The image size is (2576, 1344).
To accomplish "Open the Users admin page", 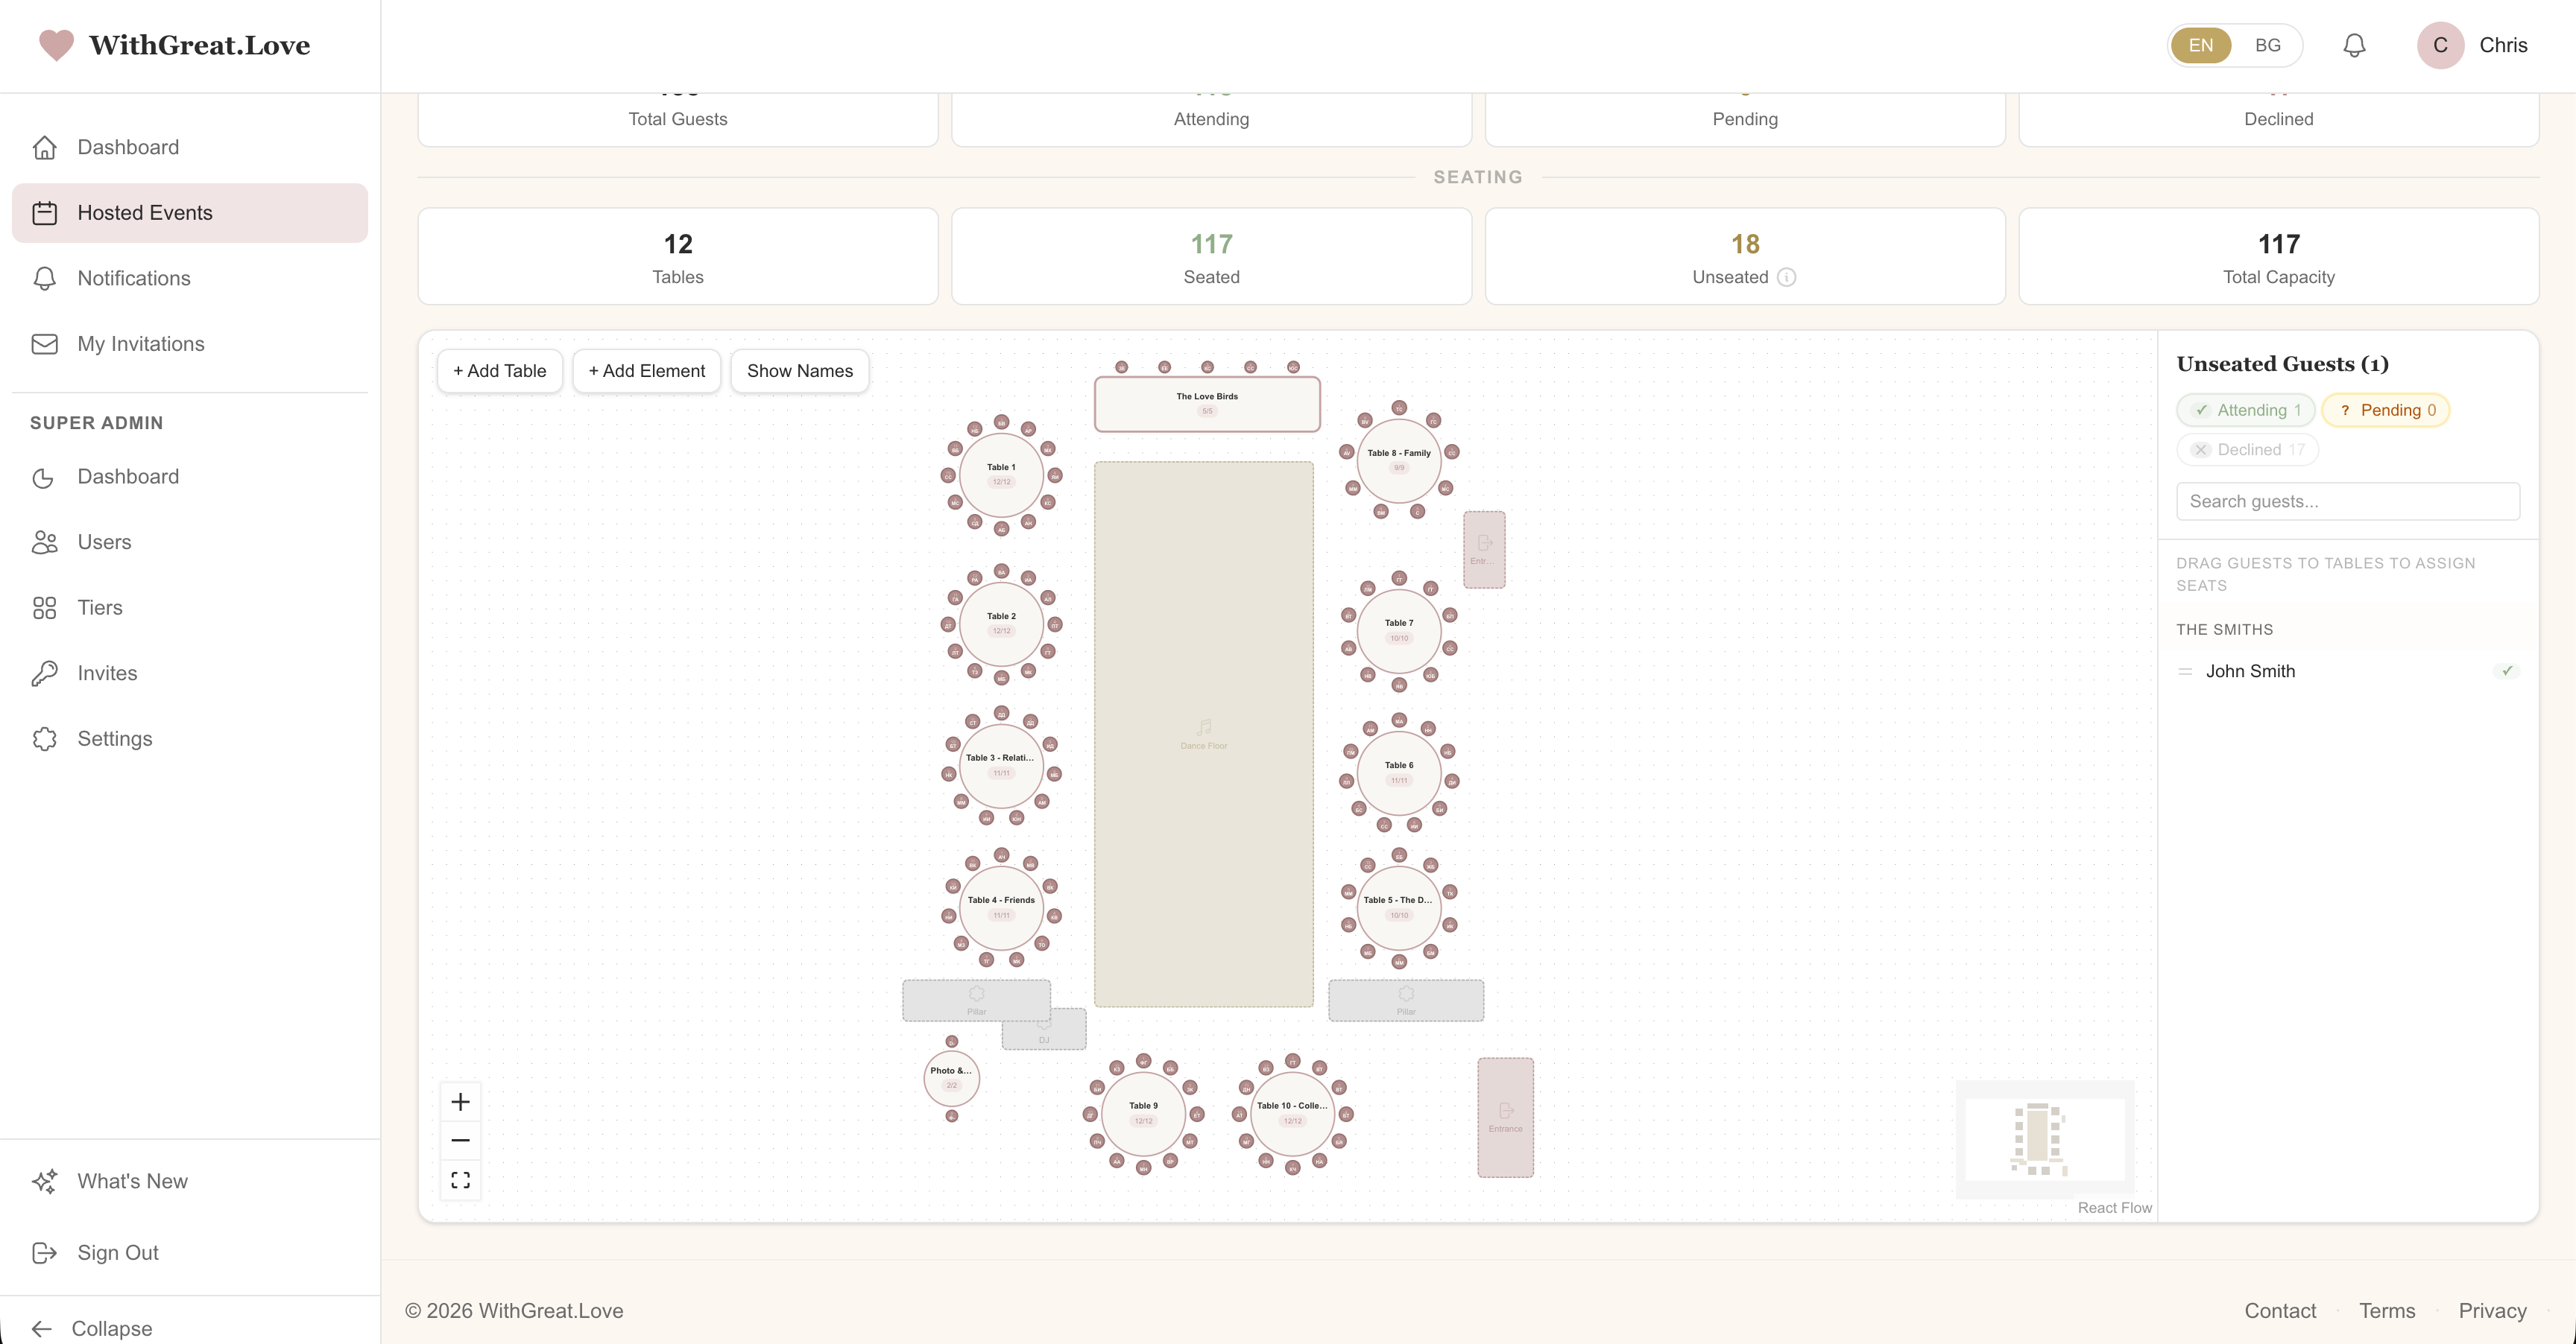I will [x=190, y=542].
